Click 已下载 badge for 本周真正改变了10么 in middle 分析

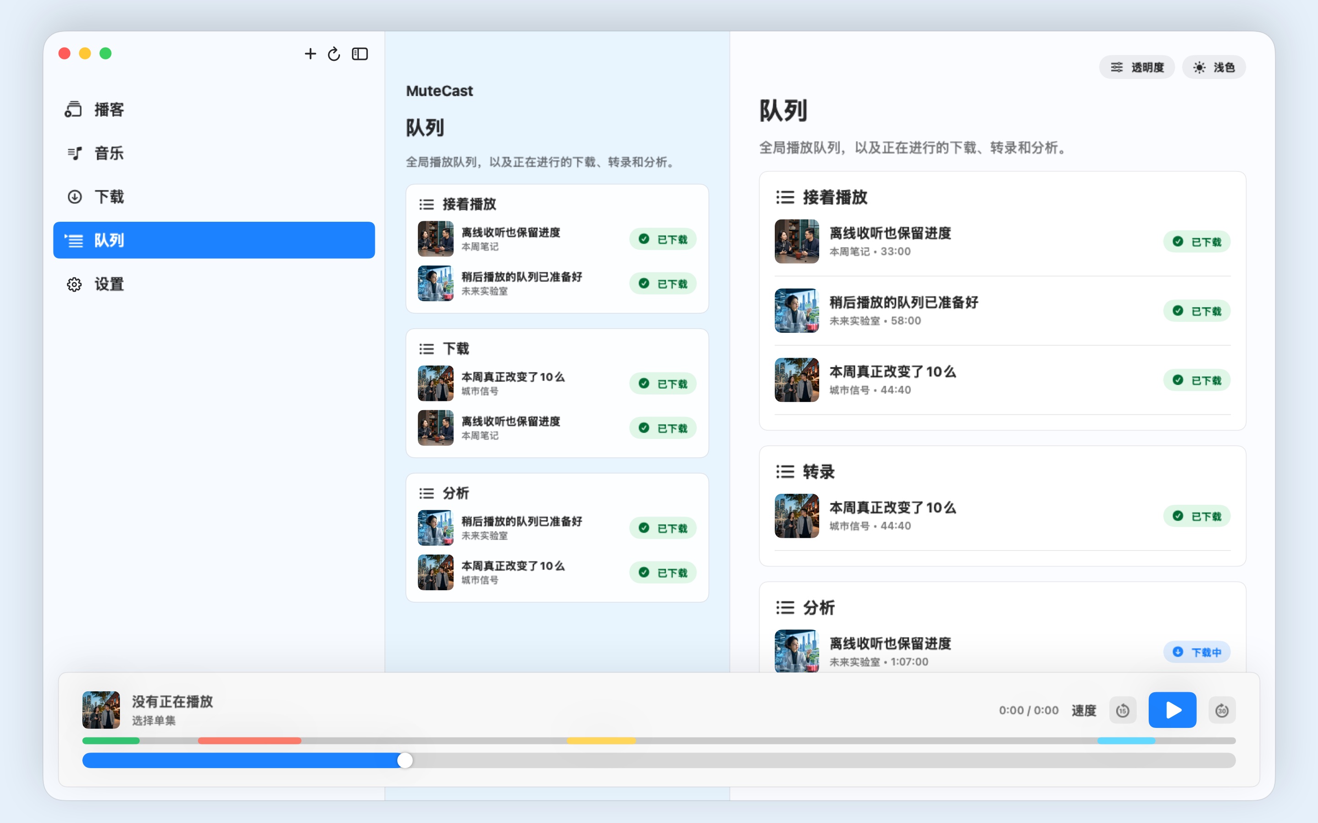click(x=663, y=572)
